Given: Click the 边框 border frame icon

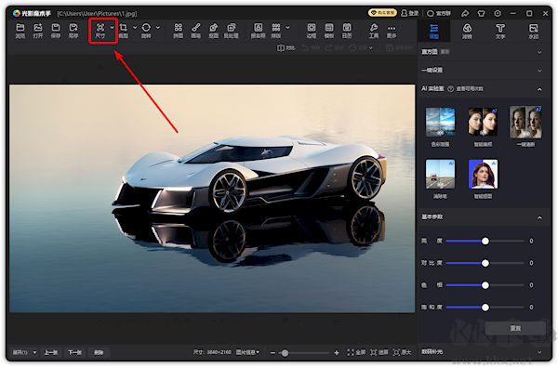Looking at the screenshot, I should [312, 31].
